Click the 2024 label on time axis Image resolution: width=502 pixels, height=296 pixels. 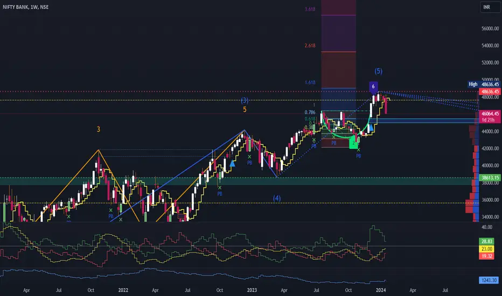pos(381,290)
